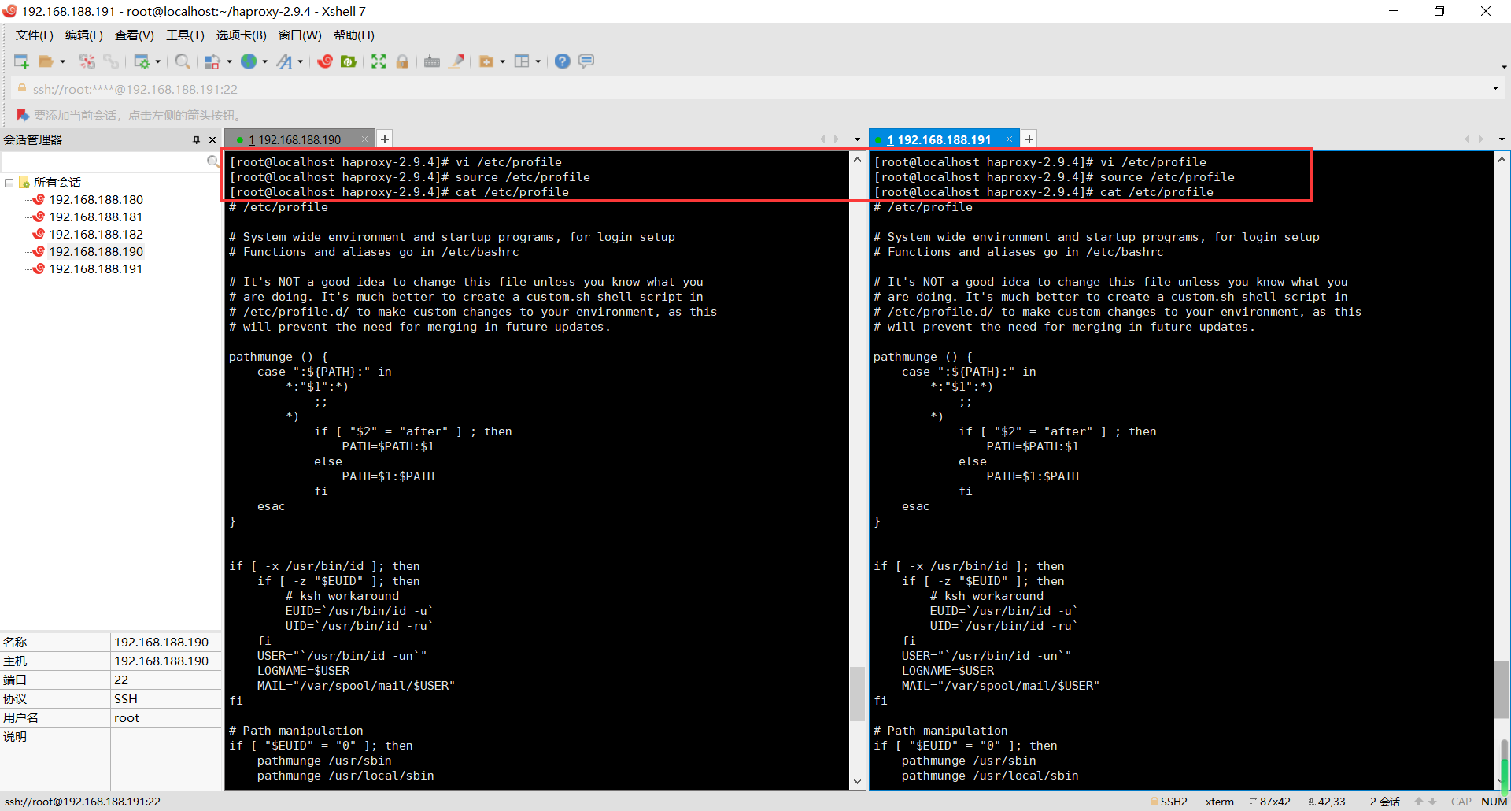Collapse the 所有会话 tree node
Image resolution: width=1511 pixels, height=811 pixels.
tap(9, 183)
